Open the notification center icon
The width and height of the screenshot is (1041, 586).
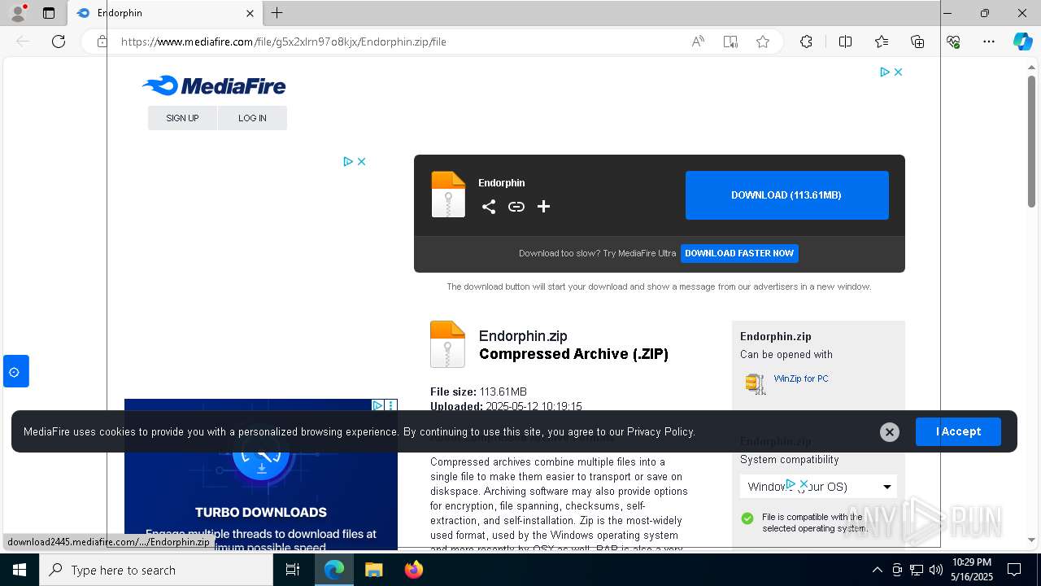click(1014, 570)
